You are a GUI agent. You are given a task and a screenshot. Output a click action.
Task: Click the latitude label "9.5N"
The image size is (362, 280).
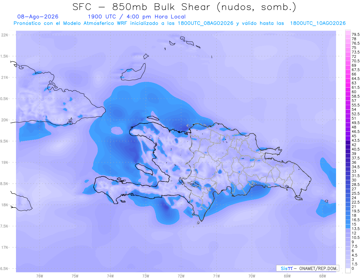5,141
